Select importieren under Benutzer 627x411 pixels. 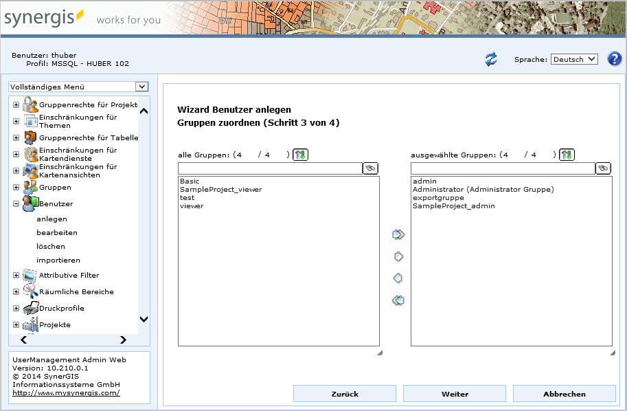click(58, 260)
